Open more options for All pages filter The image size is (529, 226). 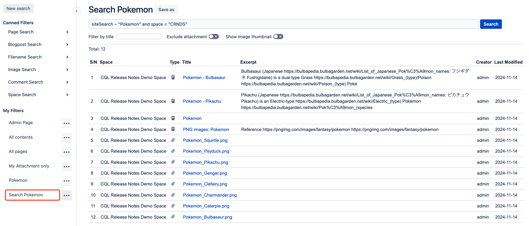[x=67, y=152]
